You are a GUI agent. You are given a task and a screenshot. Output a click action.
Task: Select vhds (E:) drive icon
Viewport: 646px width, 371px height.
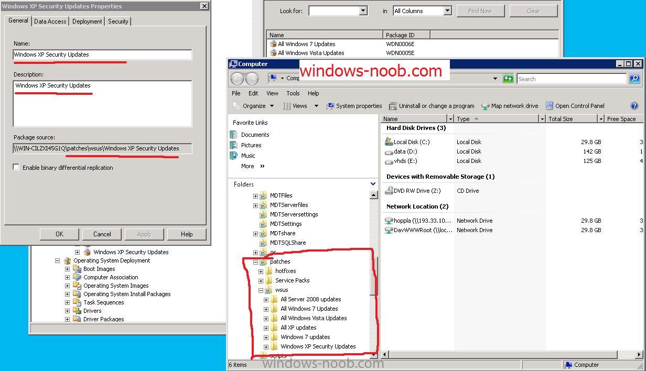click(389, 161)
